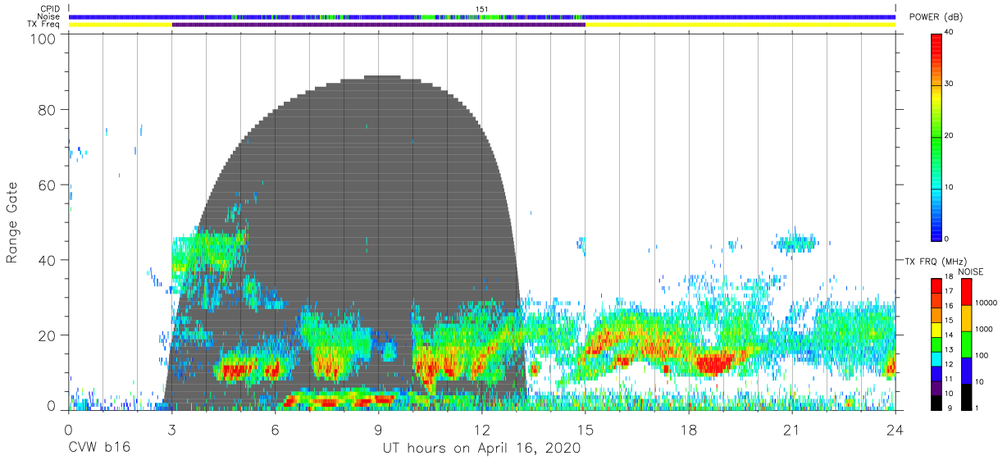Click the Range Gate axis title

click(12, 224)
